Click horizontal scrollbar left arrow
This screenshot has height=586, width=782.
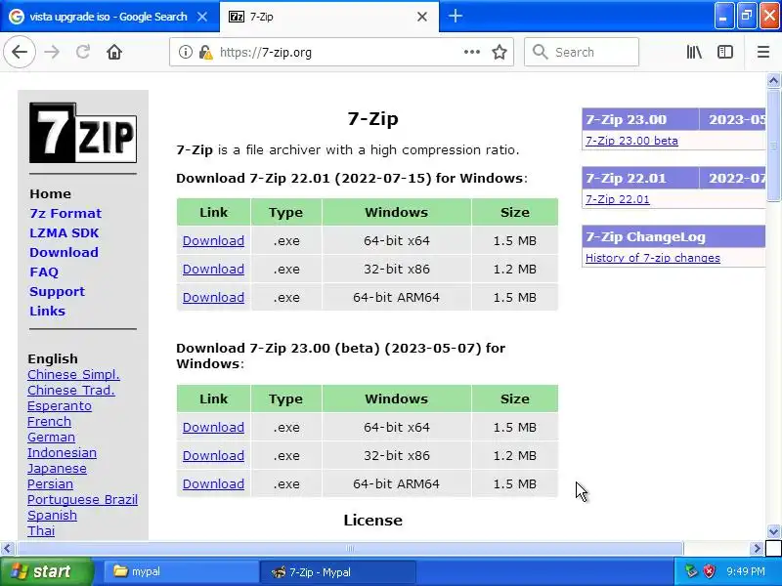[x=8, y=549]
